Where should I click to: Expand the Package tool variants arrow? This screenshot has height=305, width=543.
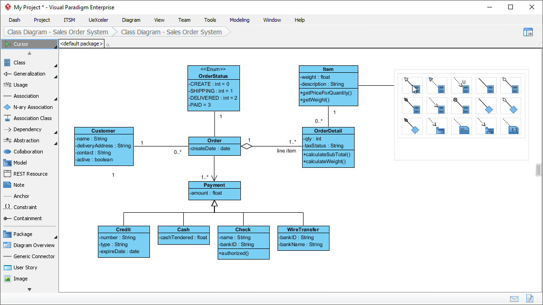55,237
